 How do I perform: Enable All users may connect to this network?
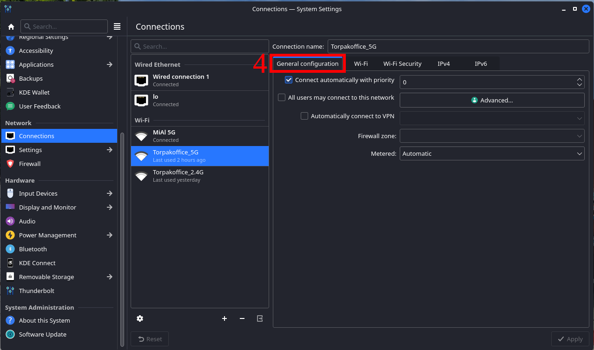click(282, 98)
